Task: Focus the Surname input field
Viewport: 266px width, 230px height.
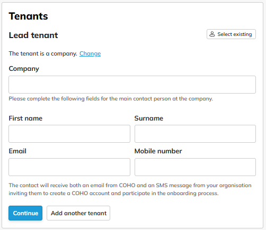Action: coord(195,134)
